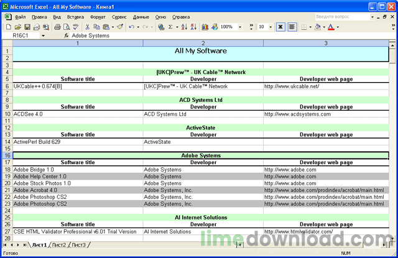Switch to sheet tab Лист2
Screen dimensions: 398x258
pos(59,245)
